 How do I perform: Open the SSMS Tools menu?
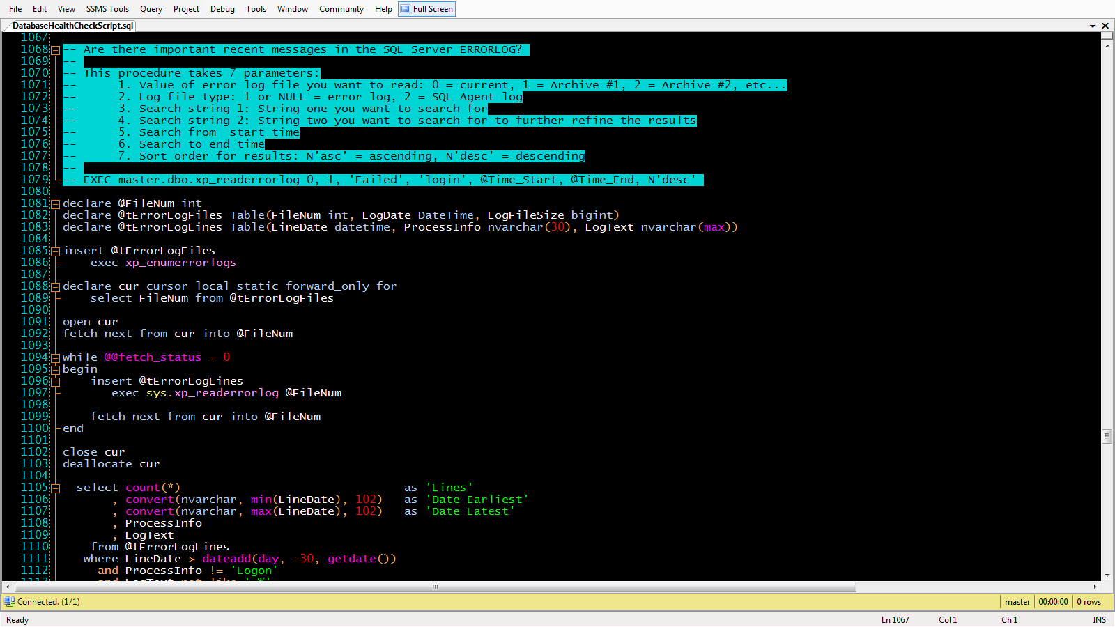(107, 9)
